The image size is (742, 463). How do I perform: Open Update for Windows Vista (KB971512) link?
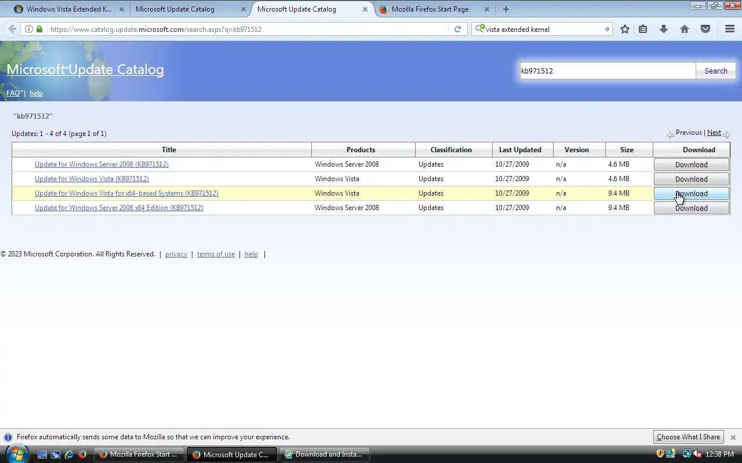[92, 179]
